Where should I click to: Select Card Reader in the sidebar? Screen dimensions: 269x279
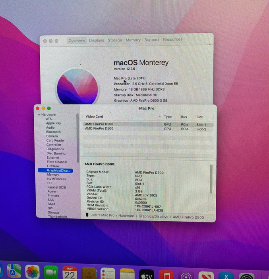point(56,140)
